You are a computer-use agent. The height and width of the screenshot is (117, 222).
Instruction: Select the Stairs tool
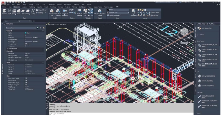click(19, 12)
